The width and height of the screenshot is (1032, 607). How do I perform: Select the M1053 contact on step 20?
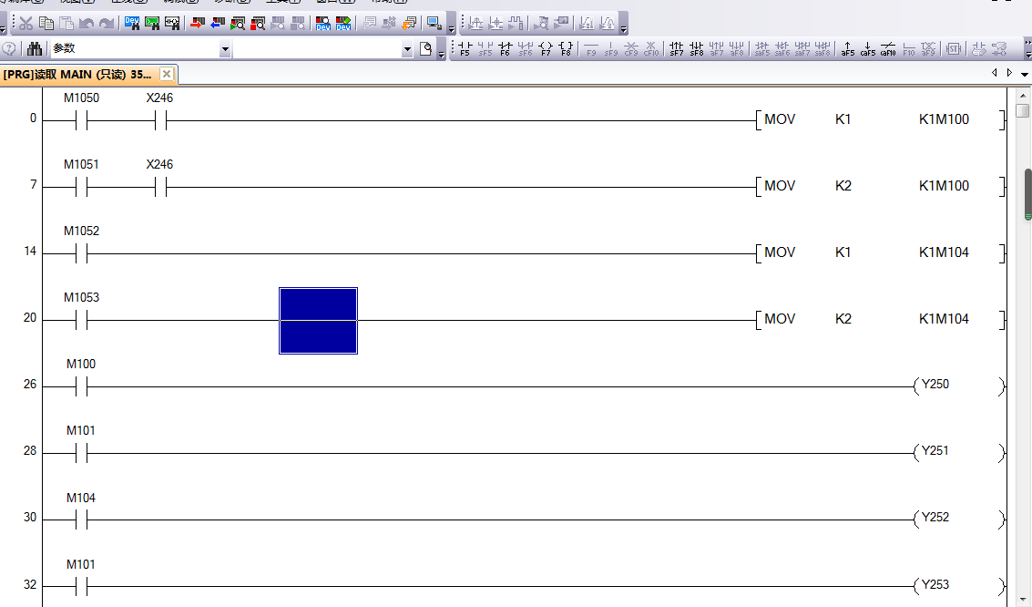(x=81, y=320)
